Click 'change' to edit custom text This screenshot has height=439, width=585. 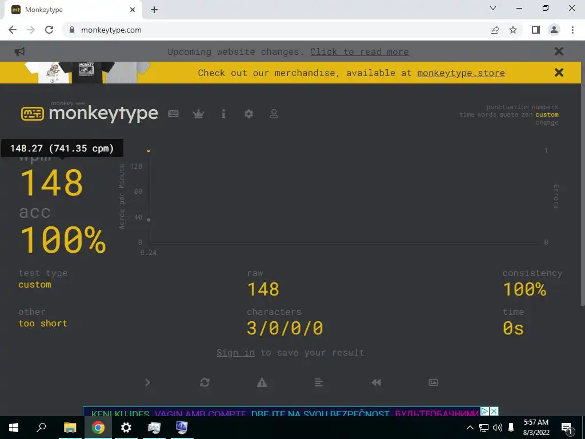click(547, 122)
